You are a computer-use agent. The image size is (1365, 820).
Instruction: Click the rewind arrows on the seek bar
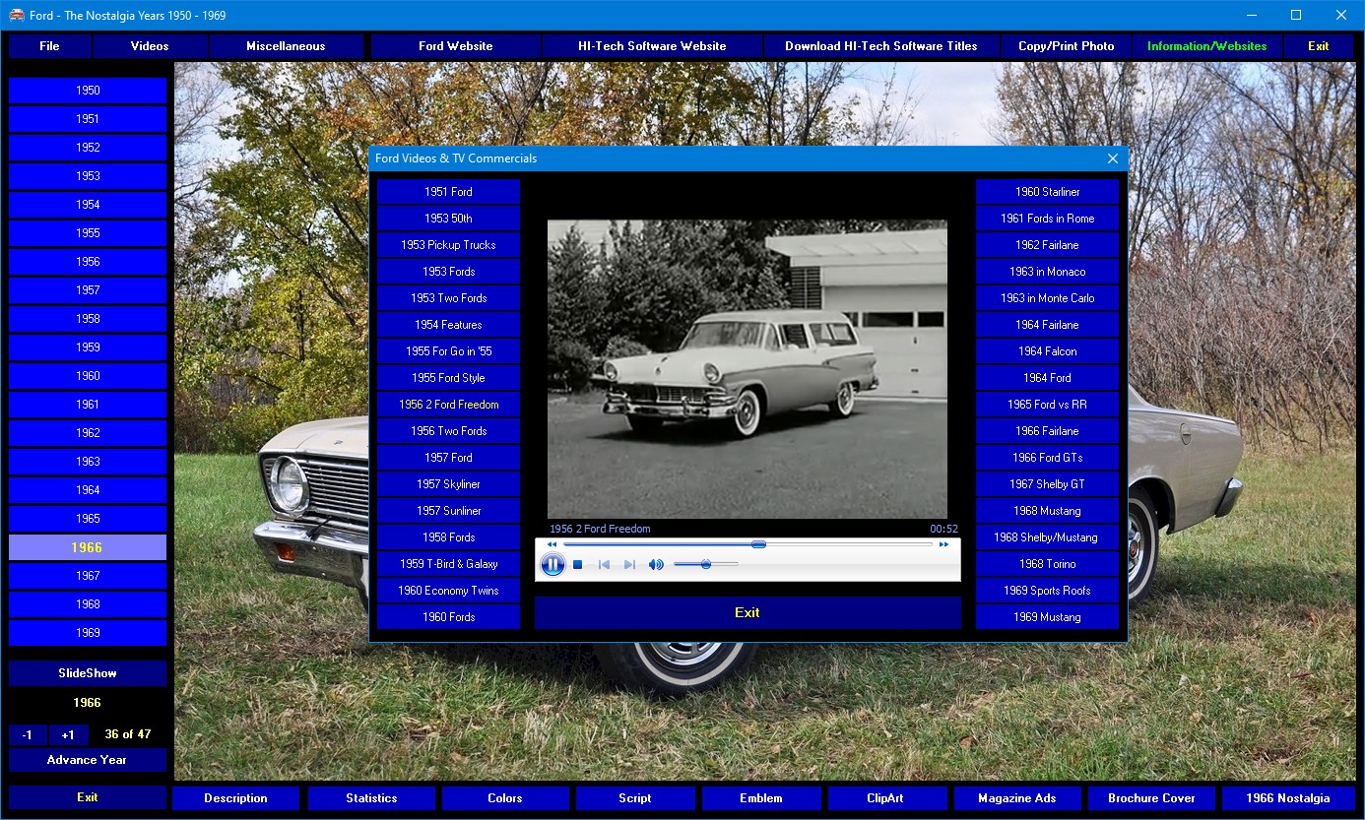(x=552, y=544)
